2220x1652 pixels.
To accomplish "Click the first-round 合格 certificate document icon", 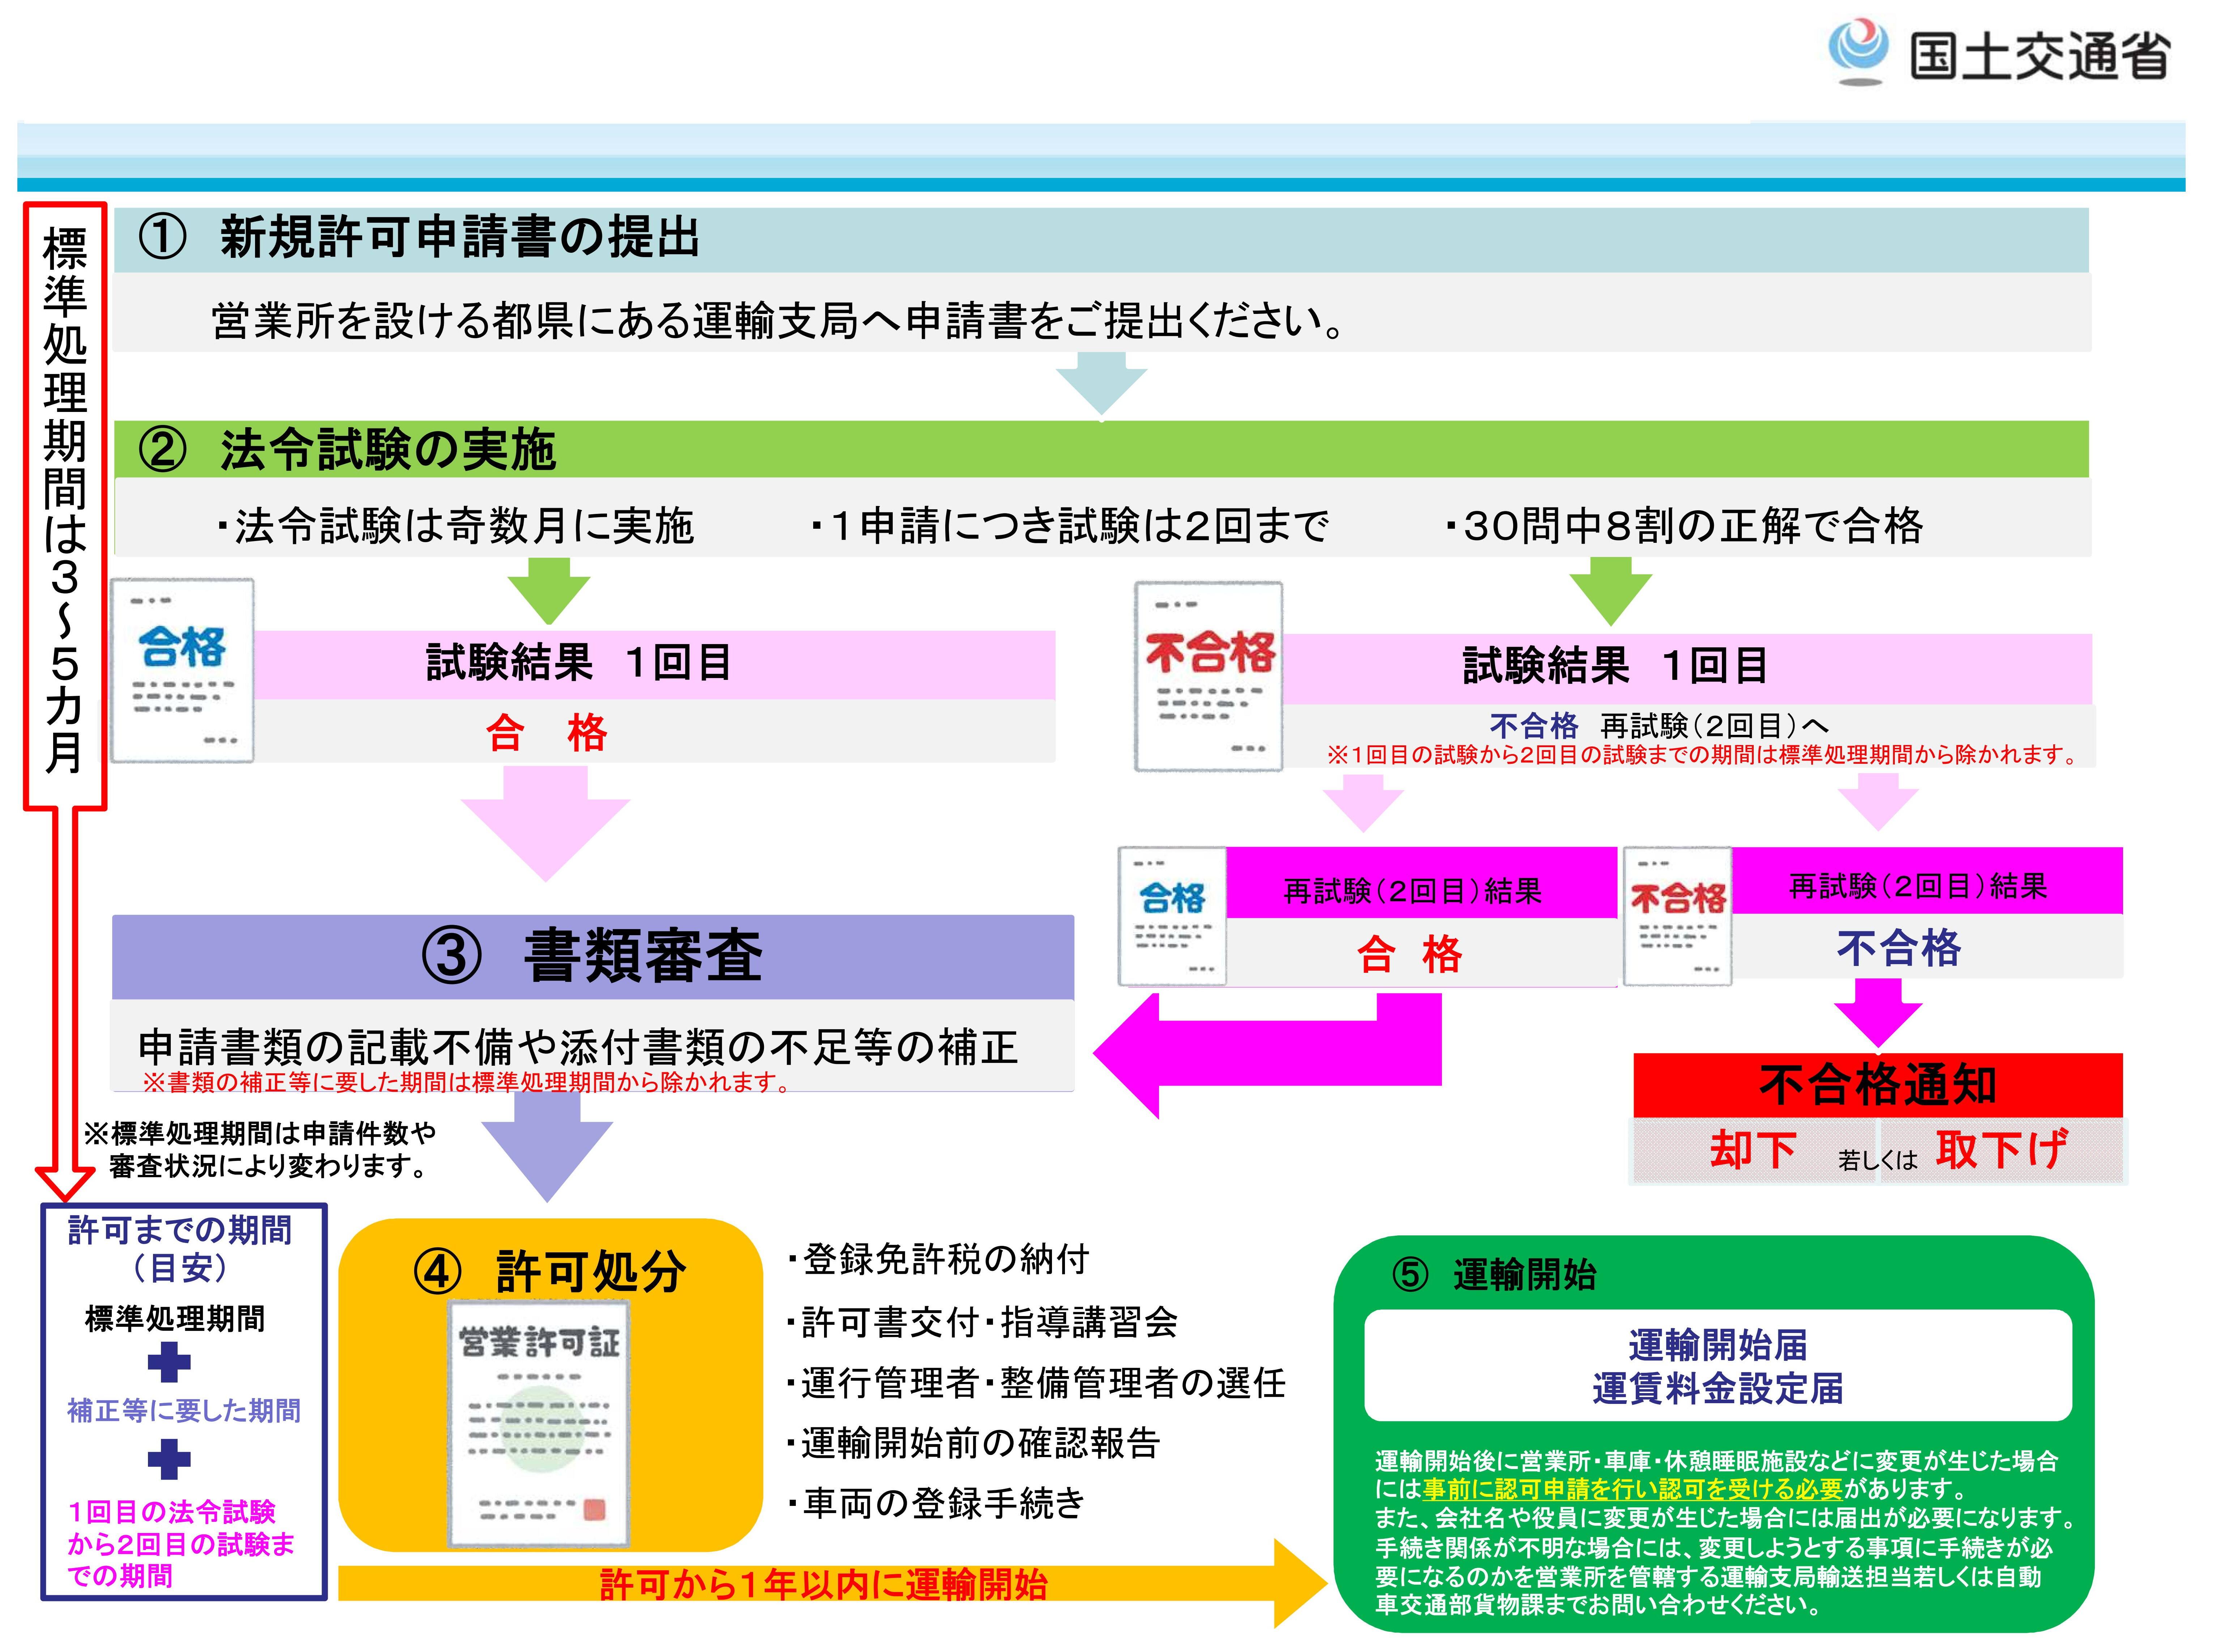I will point(182,670).
